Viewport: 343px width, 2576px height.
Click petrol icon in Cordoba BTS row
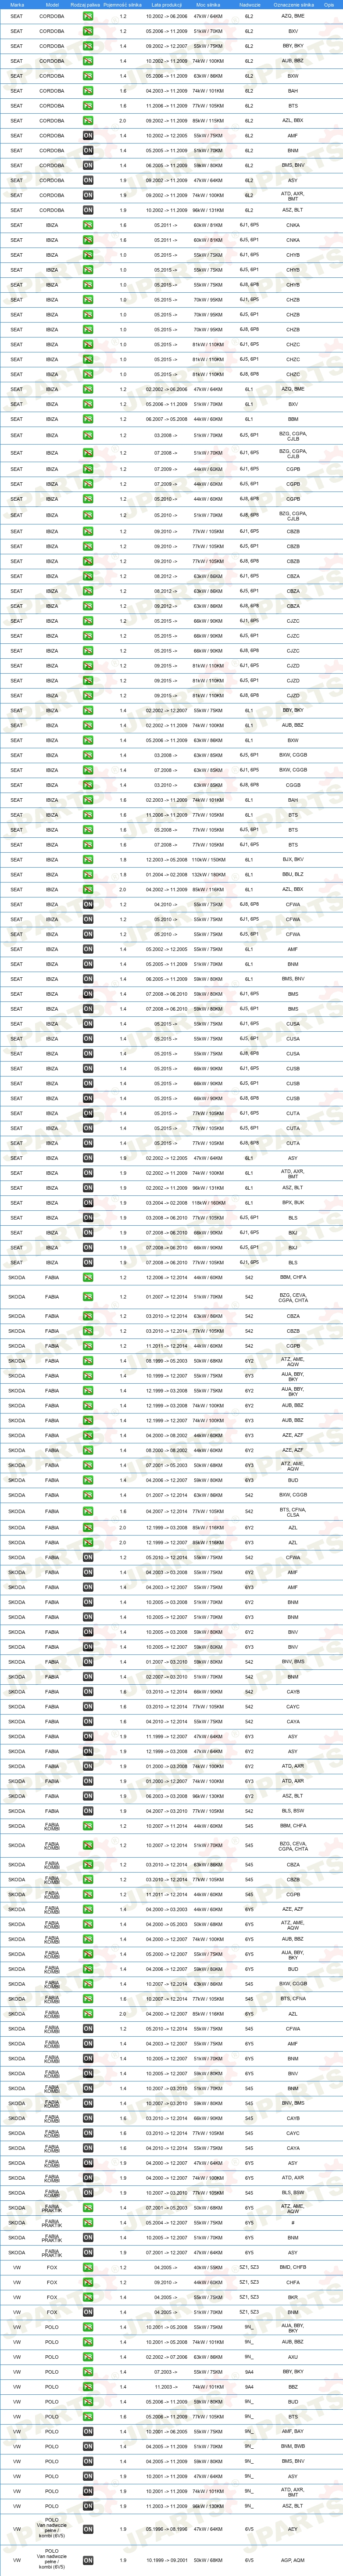click(x=88, y=106)
